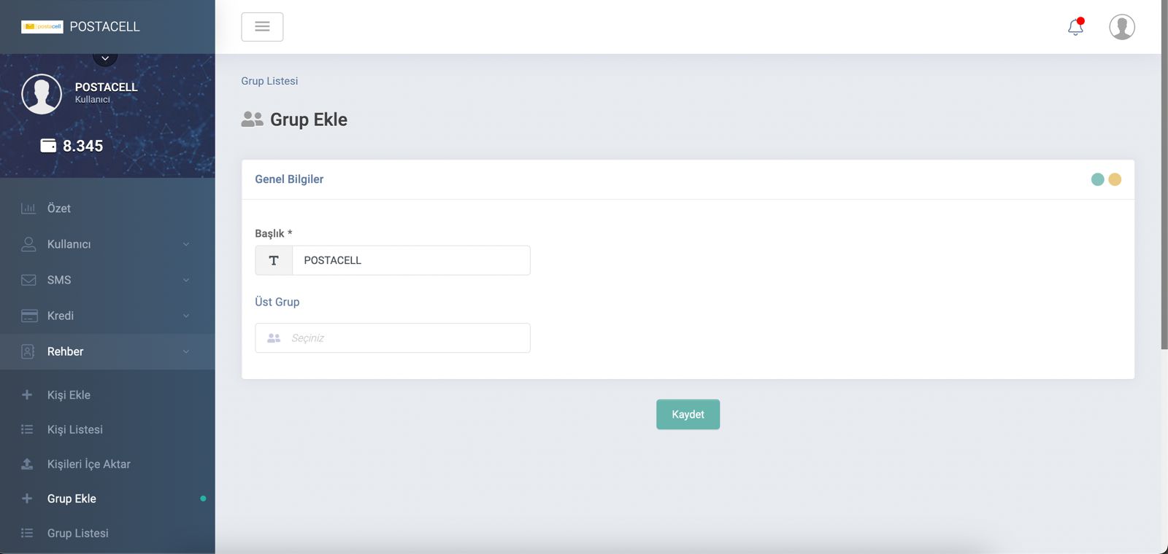Click list icon beside Grup Listesi
The height and width of the screenshot is (554, 1168).
click(x=27, y=533)
